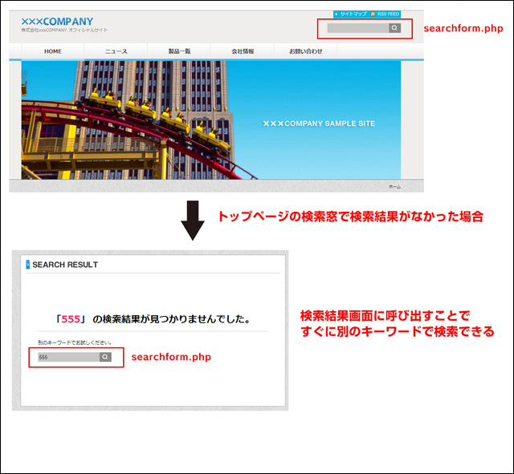Click the blue marker icon beside SEARCH RESULT
The height and width of the screenshot is (474, 514).
[x=27, y=264]
